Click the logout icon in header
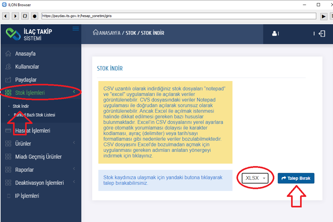The image size is (333, 222). coord(322,33)
